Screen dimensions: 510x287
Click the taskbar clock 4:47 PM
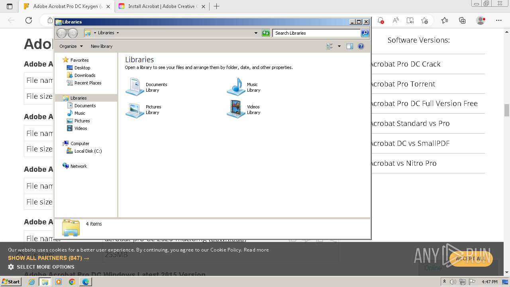pyautogui.click(x=489, y=282)
